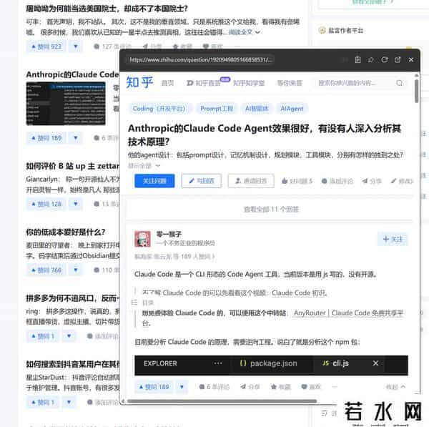Click the open-in-new-window icon in popup bar
This screenshot has width=429, height=427.
tap(398, 59)
